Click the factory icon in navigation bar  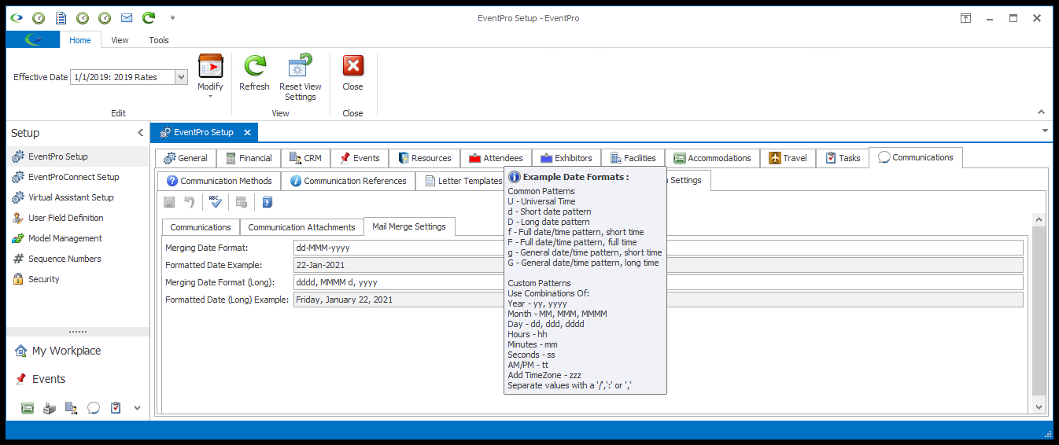click(50, 408)
